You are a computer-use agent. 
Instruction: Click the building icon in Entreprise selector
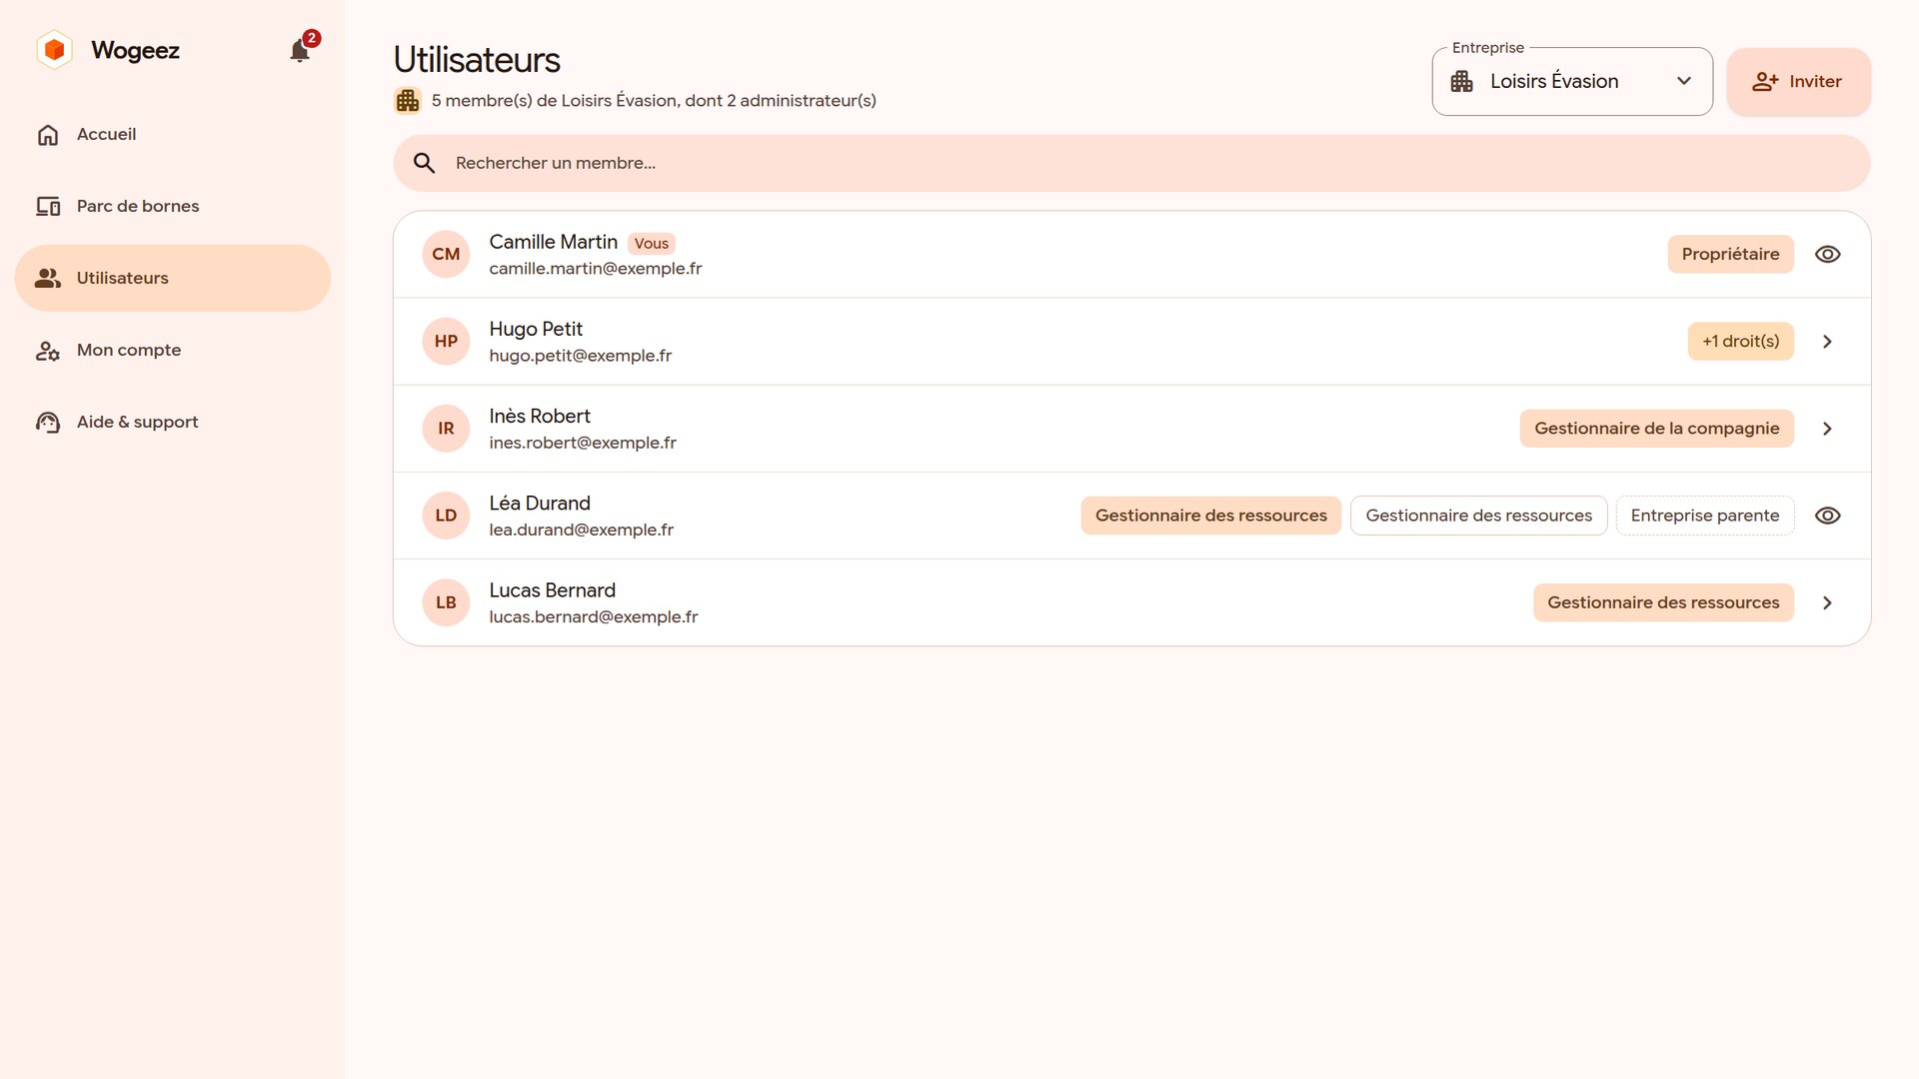pos(1462,82)
